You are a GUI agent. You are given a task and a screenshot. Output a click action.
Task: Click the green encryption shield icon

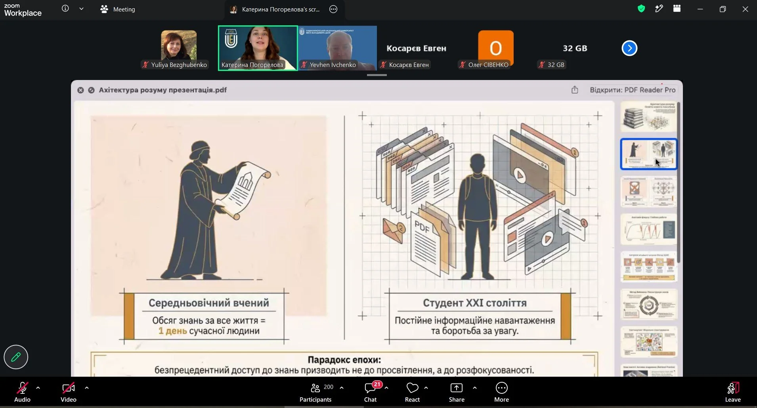point(641,8)
